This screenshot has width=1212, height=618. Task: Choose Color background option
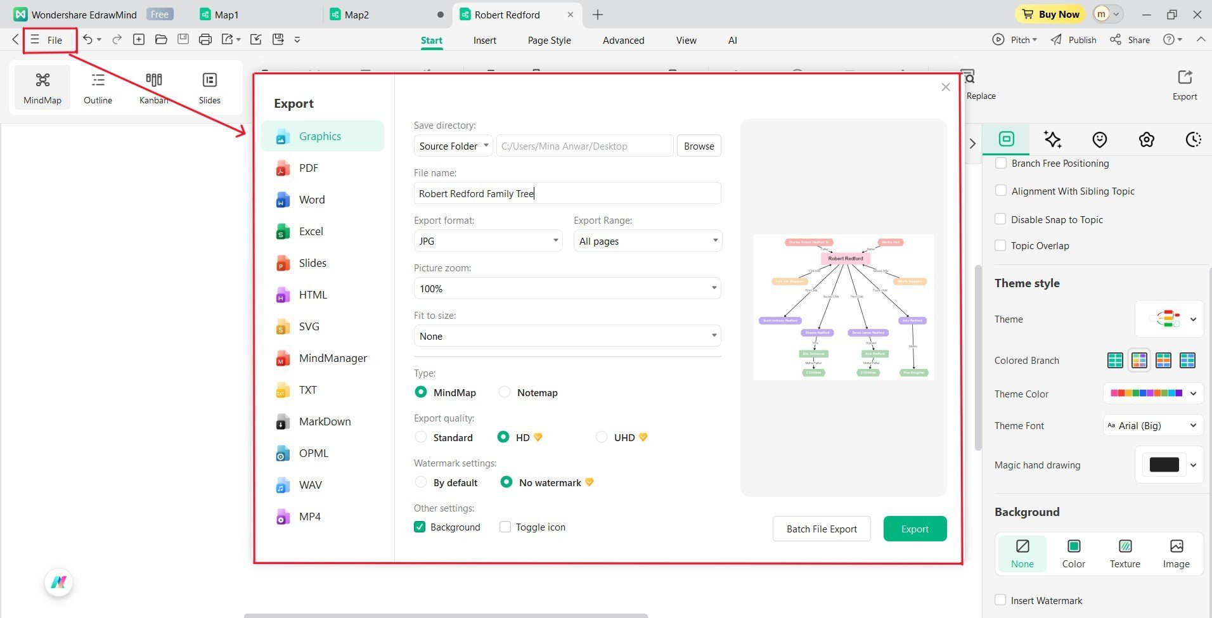tap(1074, 553)
